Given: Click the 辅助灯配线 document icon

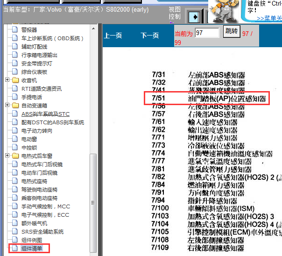Looking at the screenshot, I should 15,46.
